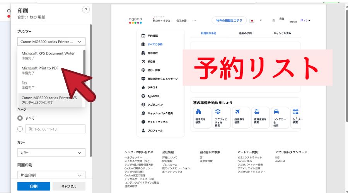Click the 遊び・体験 icon in sidebar
The width and height of the screenshot is (348, 193).
coord(143,70)
